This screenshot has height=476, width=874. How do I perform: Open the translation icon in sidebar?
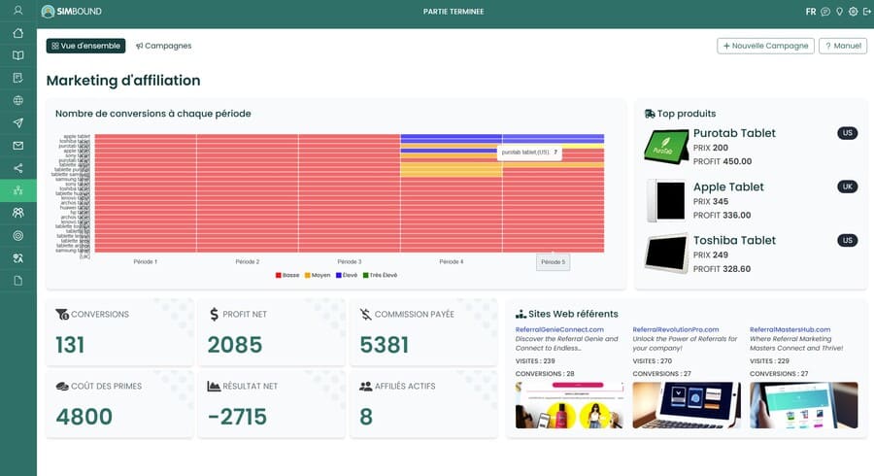[17, 257]
